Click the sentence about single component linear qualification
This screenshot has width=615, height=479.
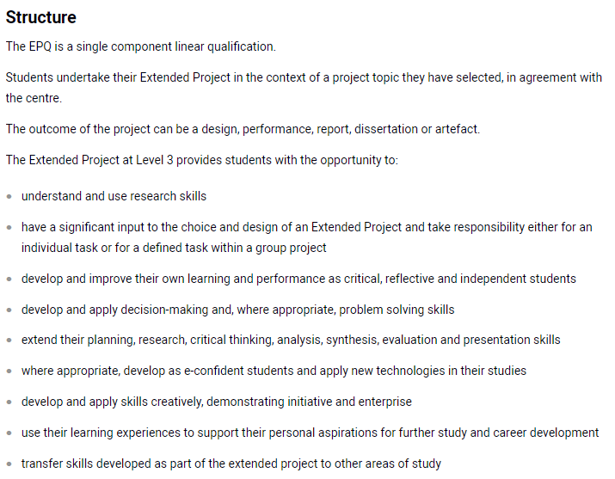click(141, 46)
